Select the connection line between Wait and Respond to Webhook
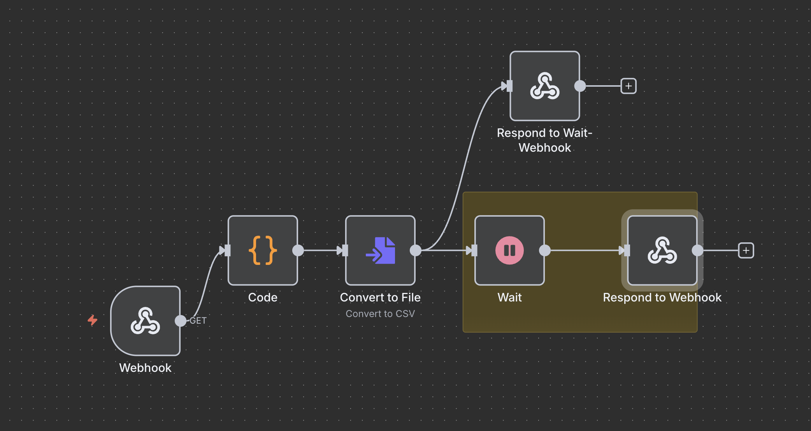Viewport: 811px width, 431px height. point(586,251)
